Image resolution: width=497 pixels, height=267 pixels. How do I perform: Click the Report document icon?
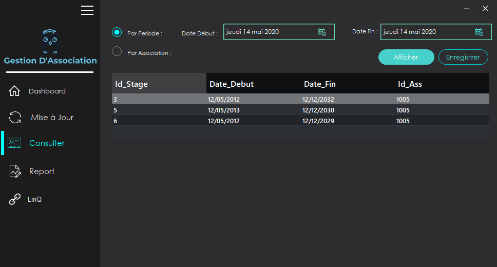click(15, 171)
